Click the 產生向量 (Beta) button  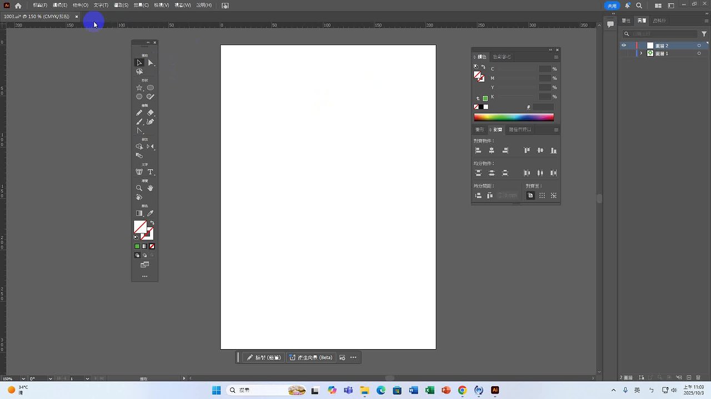pos(311,357)
